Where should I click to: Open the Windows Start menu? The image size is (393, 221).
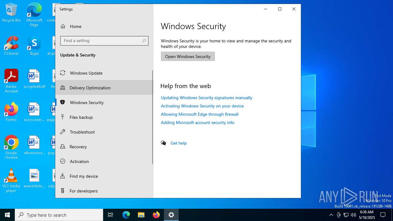pos(7,215)
